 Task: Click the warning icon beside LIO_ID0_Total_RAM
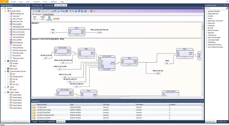tap(35, 113)
